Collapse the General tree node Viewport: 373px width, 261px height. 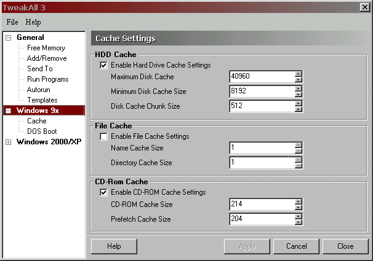(9, 37)
